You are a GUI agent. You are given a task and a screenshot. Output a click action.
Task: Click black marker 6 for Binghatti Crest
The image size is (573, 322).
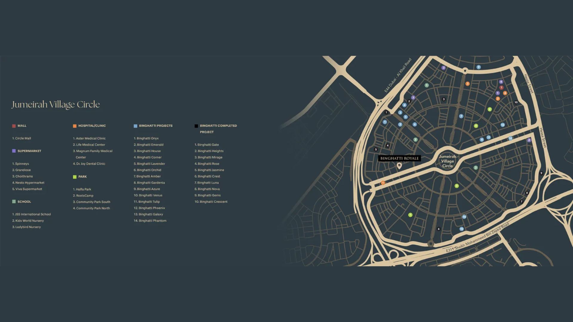coord(438,229)
